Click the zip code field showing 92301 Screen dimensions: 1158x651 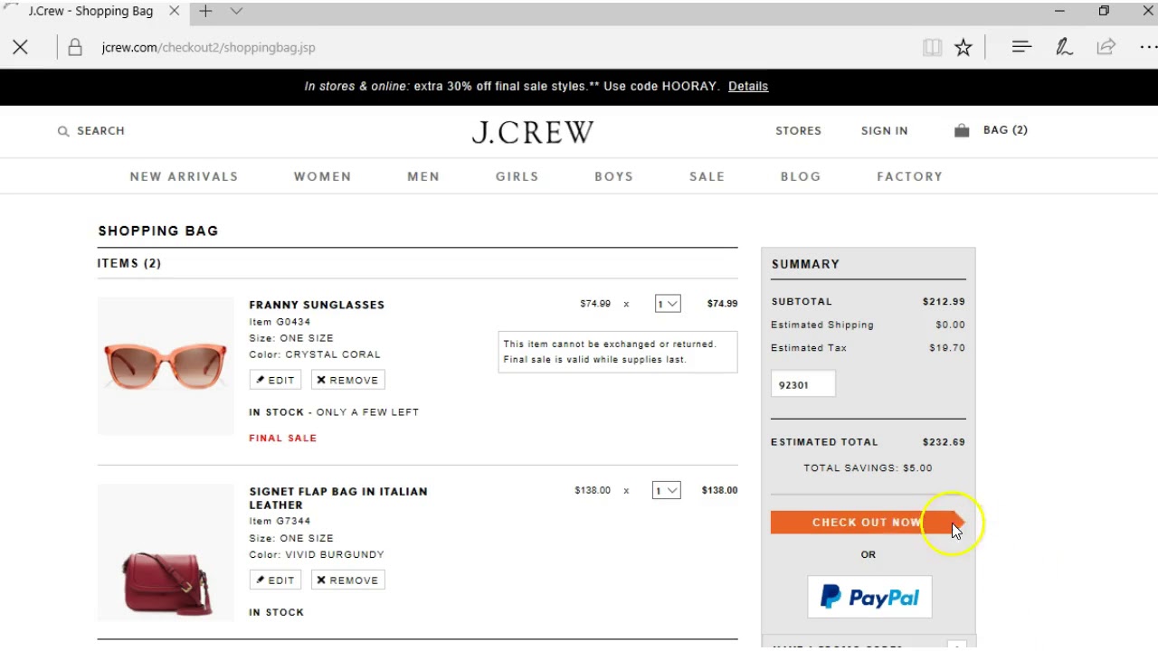(803, 384)
